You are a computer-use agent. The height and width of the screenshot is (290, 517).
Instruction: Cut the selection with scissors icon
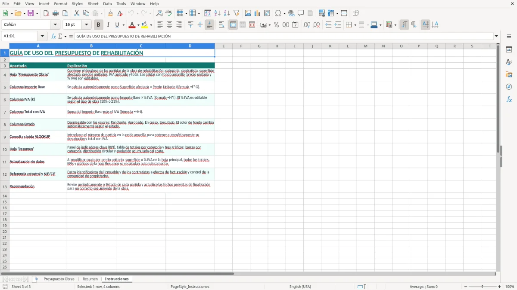point(77,13)
